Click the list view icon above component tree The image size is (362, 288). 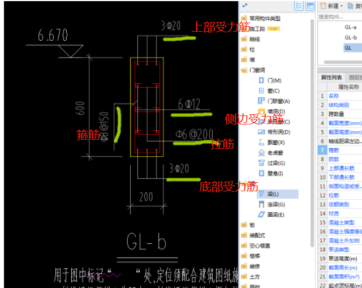pos(299,6)
